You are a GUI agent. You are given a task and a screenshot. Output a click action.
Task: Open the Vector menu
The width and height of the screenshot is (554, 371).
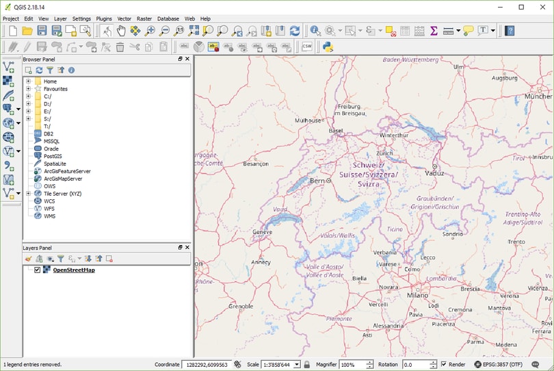pos(124,18)
